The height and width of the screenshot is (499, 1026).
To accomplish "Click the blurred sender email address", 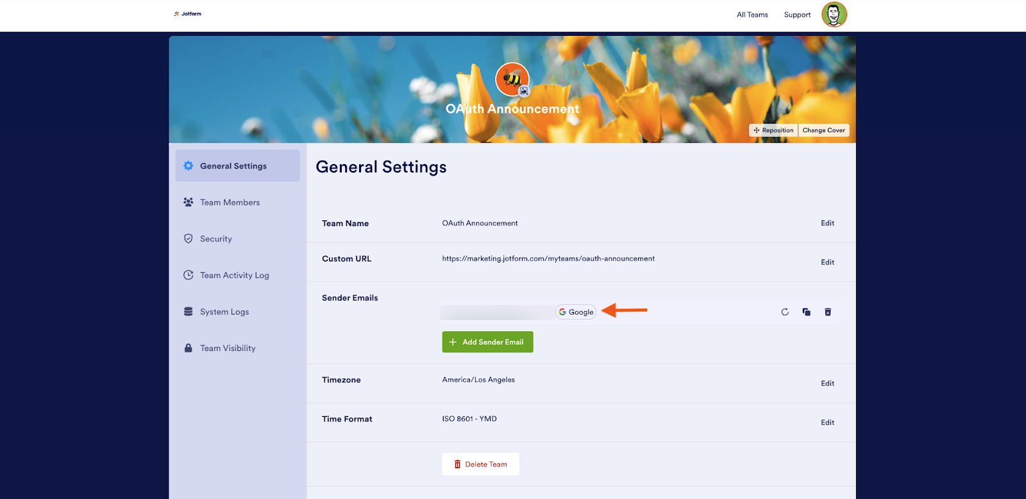I will pos(497,312).
